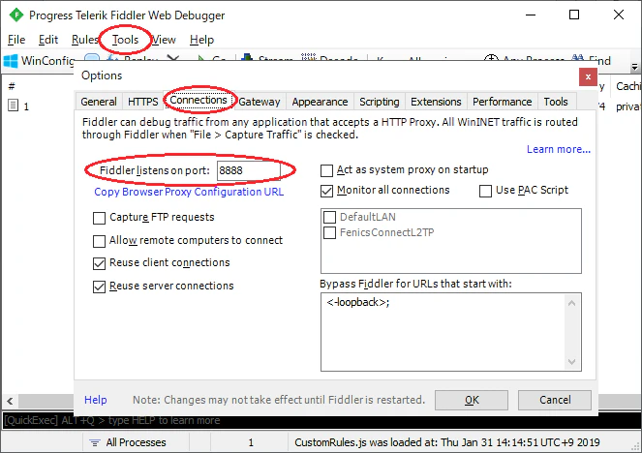The height and width of the screenshot is (453, 642).
Task: Check the DefaultLAN connection
Action: pyautogui.click(x=329, y=217)
